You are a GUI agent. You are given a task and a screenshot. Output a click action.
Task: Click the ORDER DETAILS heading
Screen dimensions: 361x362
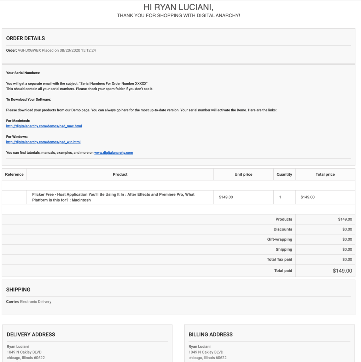click(25, 39)
